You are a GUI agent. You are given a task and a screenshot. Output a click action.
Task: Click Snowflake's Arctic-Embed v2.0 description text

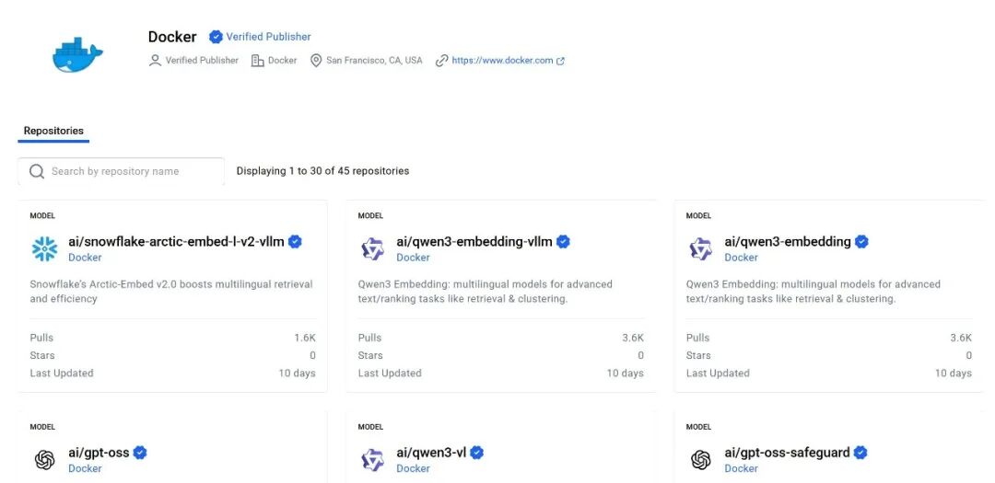171,292
